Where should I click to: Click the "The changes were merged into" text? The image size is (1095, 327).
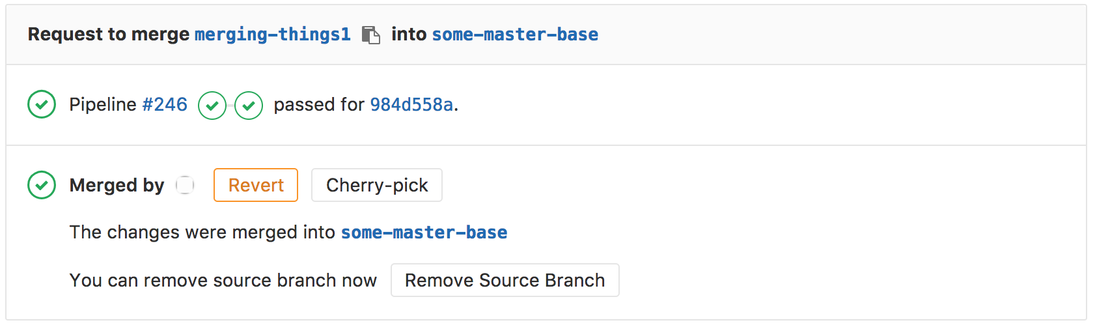point(202,233)
